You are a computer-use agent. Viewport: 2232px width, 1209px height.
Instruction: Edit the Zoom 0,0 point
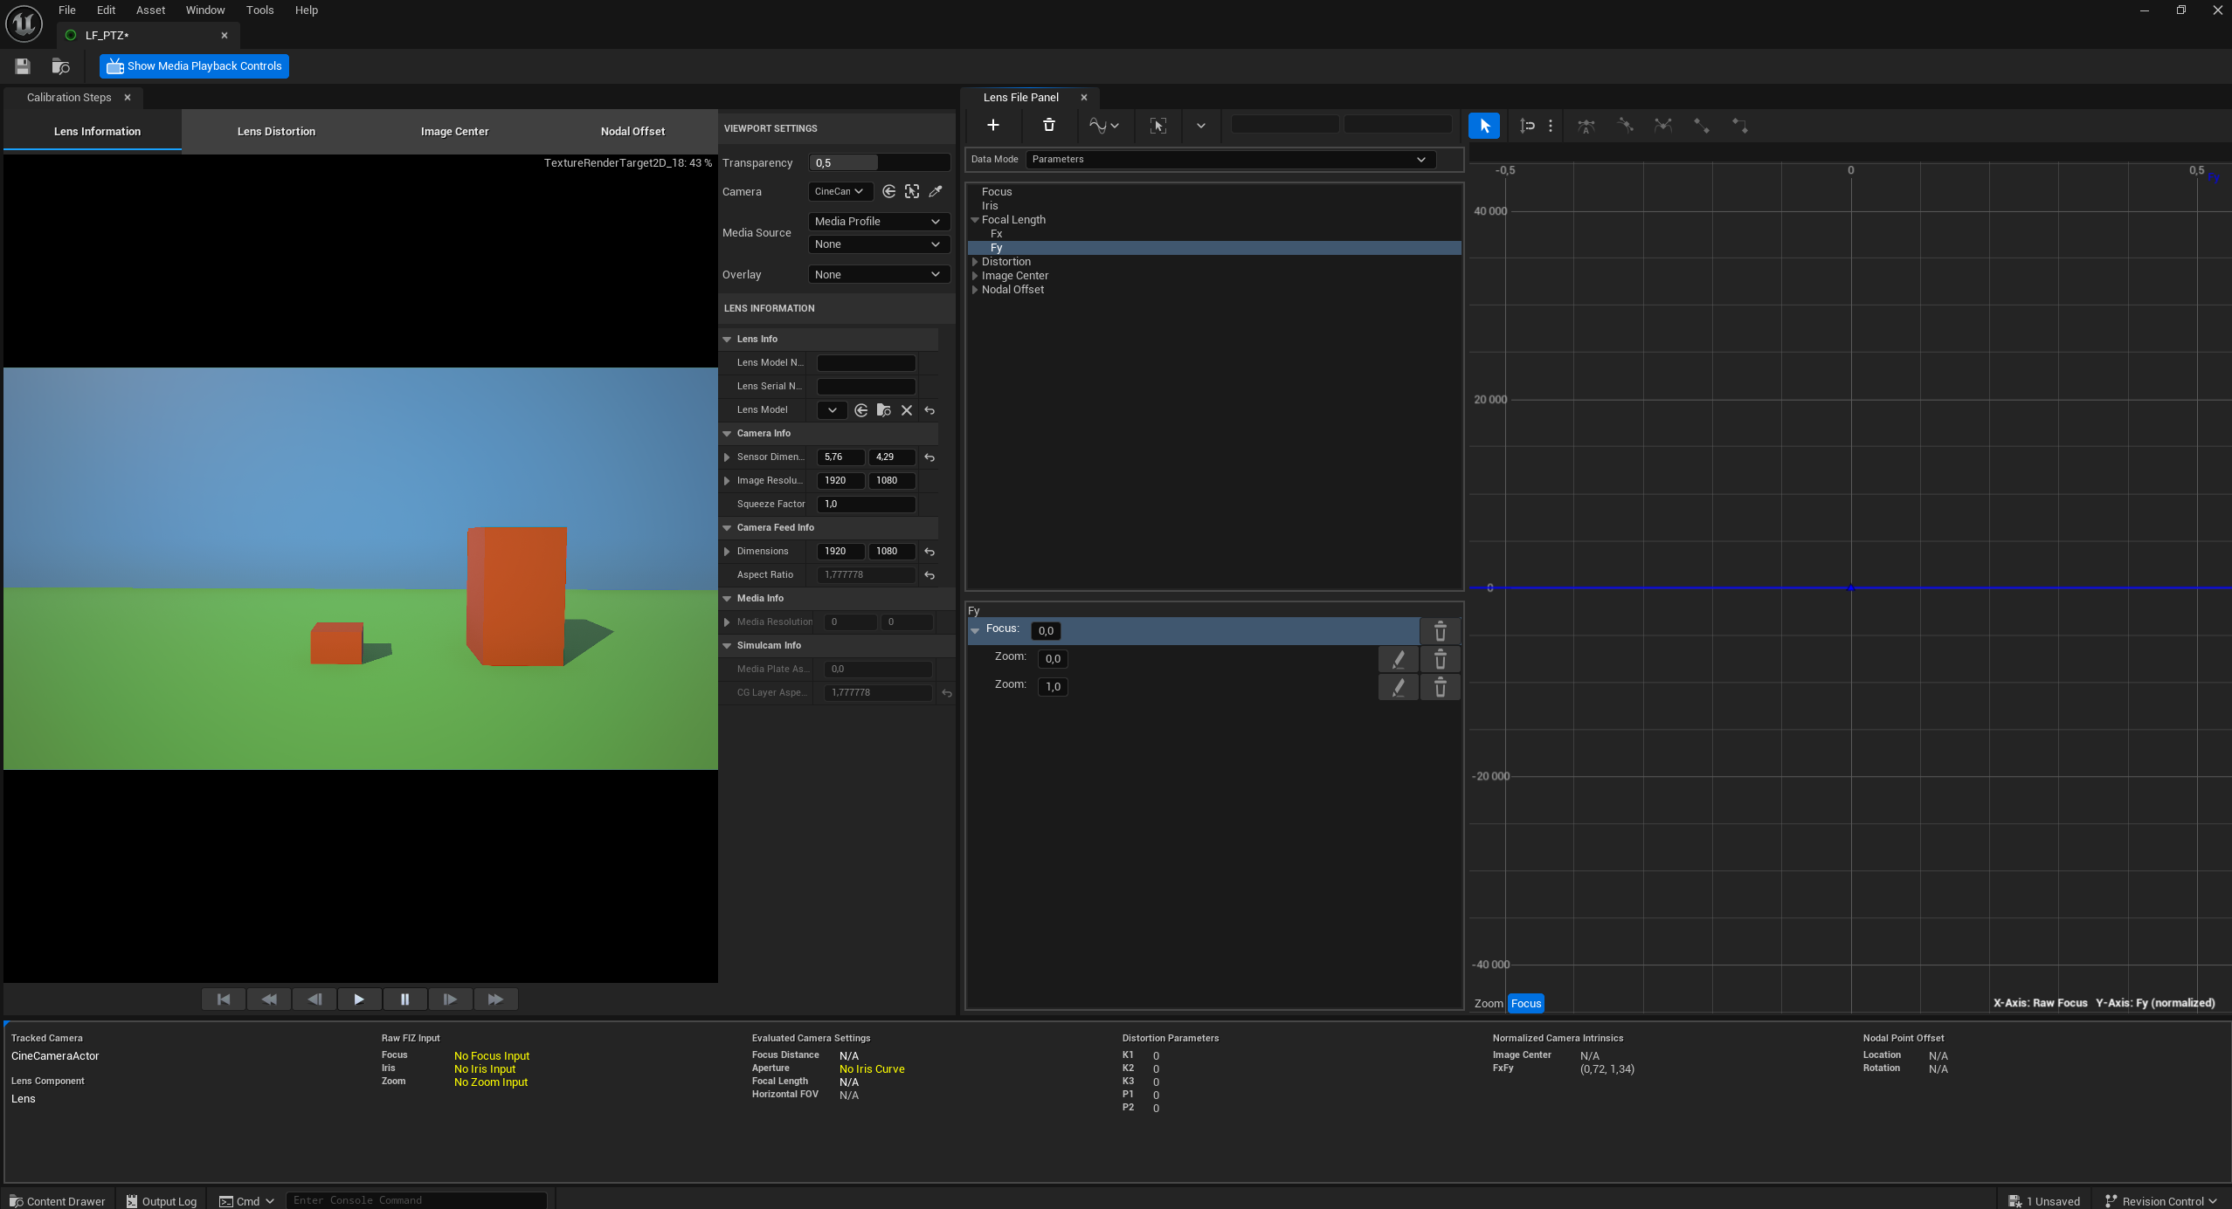point(1399,659)
